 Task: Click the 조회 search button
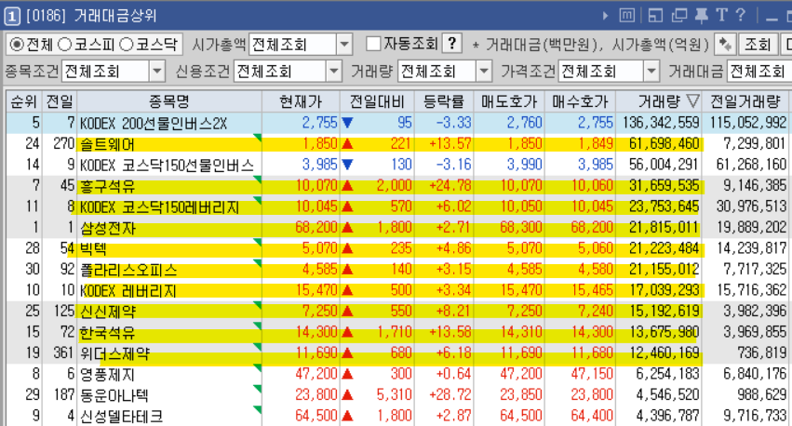pos(758,45)
